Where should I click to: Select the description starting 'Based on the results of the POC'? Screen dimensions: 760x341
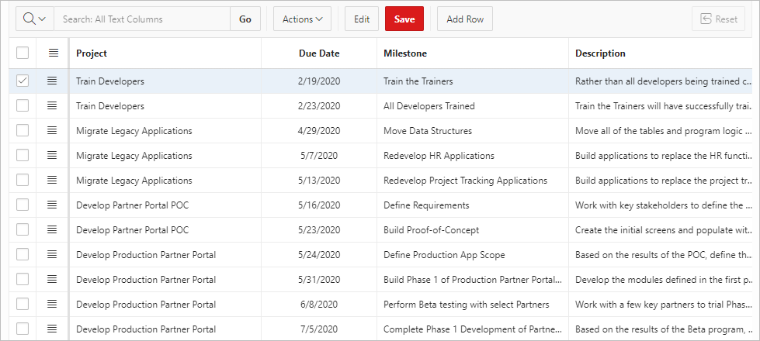tap(661, 254)
